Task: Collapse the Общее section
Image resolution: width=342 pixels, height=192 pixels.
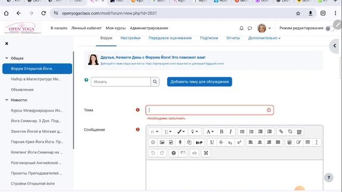Action: point(7,58)
